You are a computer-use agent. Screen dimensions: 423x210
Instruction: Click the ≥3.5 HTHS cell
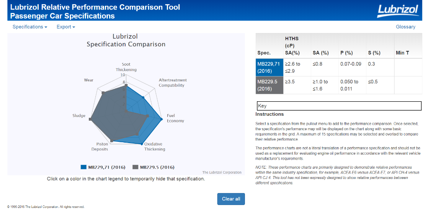click(297, 85)
